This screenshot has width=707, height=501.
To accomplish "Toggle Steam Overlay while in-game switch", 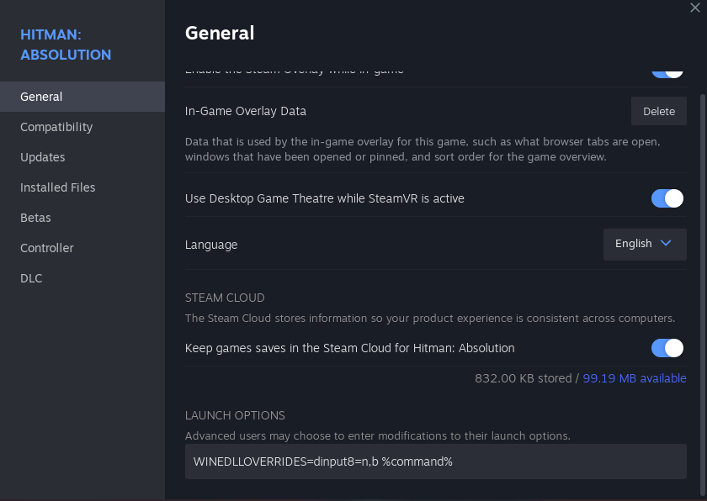I will pos(667,71).
